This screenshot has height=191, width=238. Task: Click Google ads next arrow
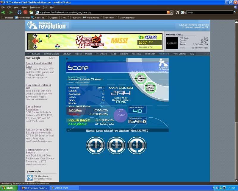(x=53, y=58)
